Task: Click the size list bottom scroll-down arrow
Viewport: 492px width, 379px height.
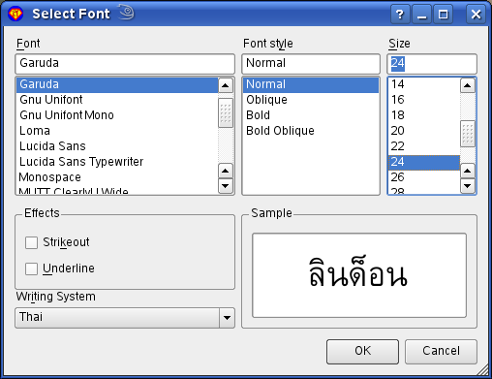Action: [x=468, y=186]
